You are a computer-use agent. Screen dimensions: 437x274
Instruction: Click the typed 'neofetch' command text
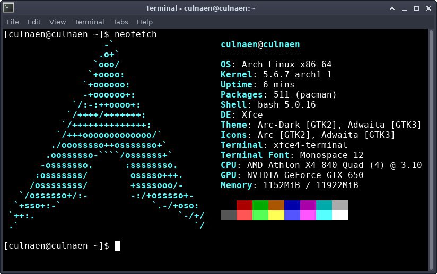(136, 34)
